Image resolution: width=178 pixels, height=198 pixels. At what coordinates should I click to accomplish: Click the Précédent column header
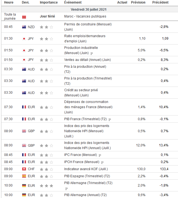tap(160, 2)
